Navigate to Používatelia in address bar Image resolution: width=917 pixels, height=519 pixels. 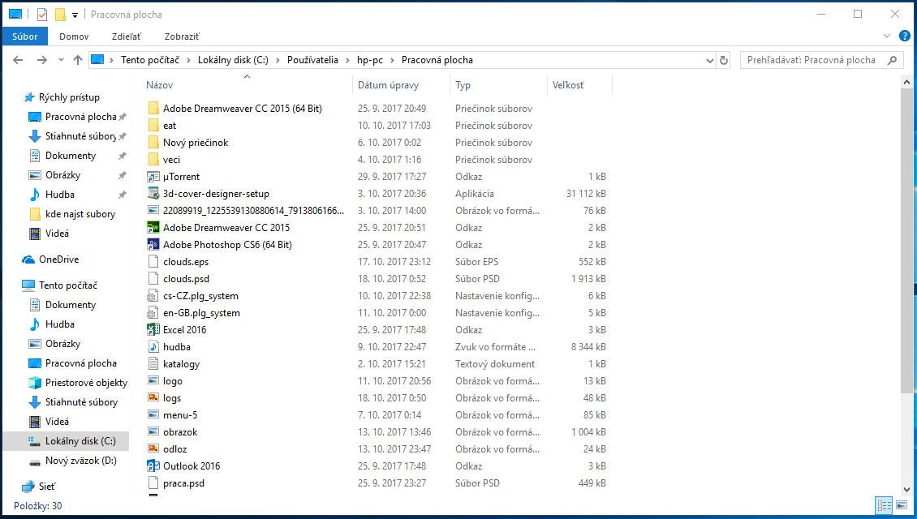(x=312, y=60)
